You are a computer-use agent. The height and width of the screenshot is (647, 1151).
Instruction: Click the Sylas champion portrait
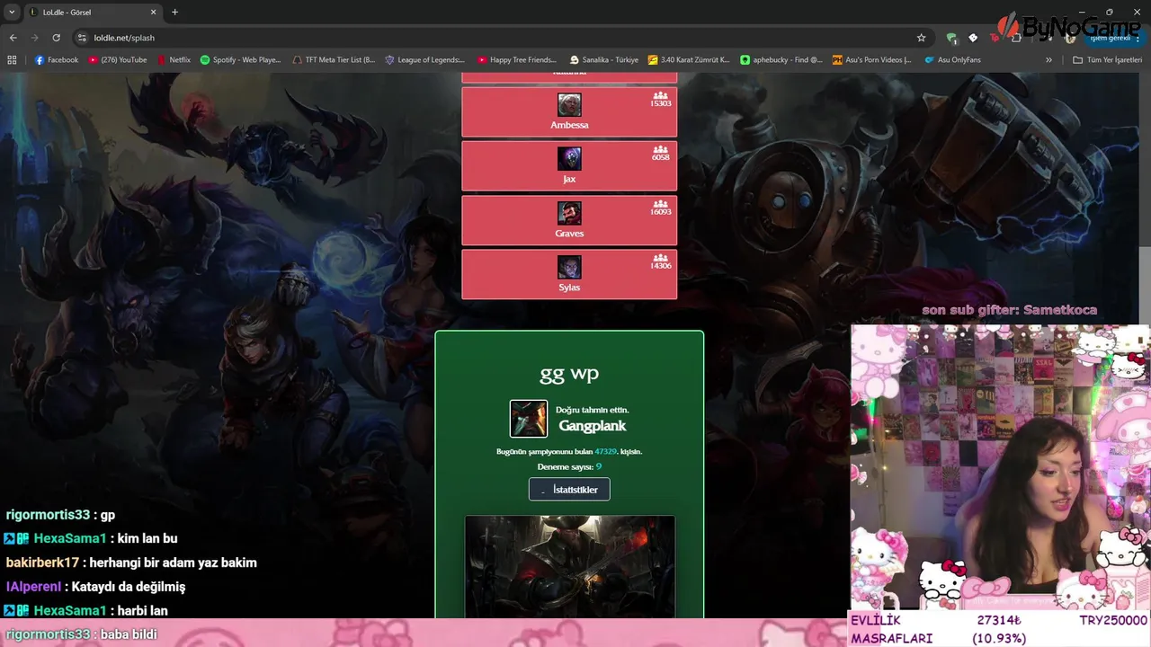569,267
